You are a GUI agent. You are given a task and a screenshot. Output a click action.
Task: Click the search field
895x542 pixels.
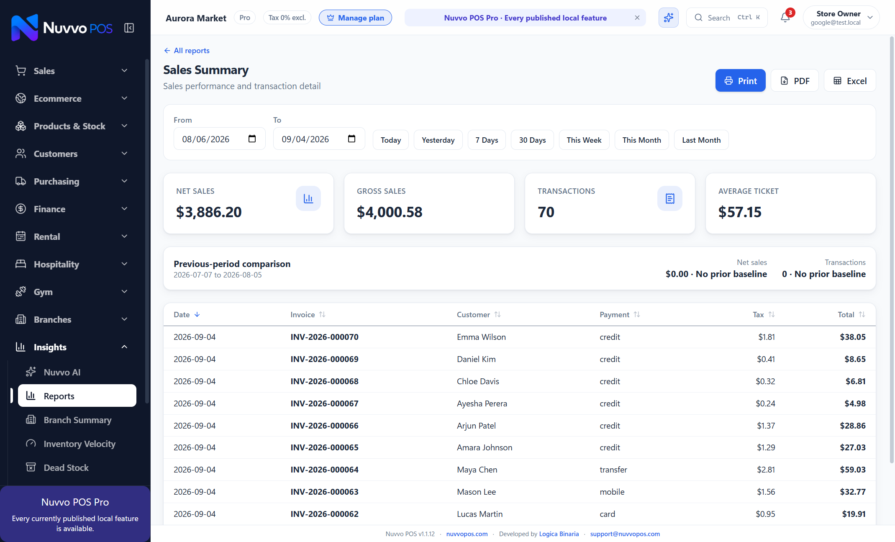[727, 18]
